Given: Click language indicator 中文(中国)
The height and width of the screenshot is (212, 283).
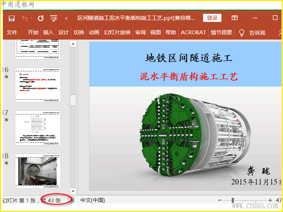Looking at the screenshot, I should pyautogui.click(x=93, y=200).
